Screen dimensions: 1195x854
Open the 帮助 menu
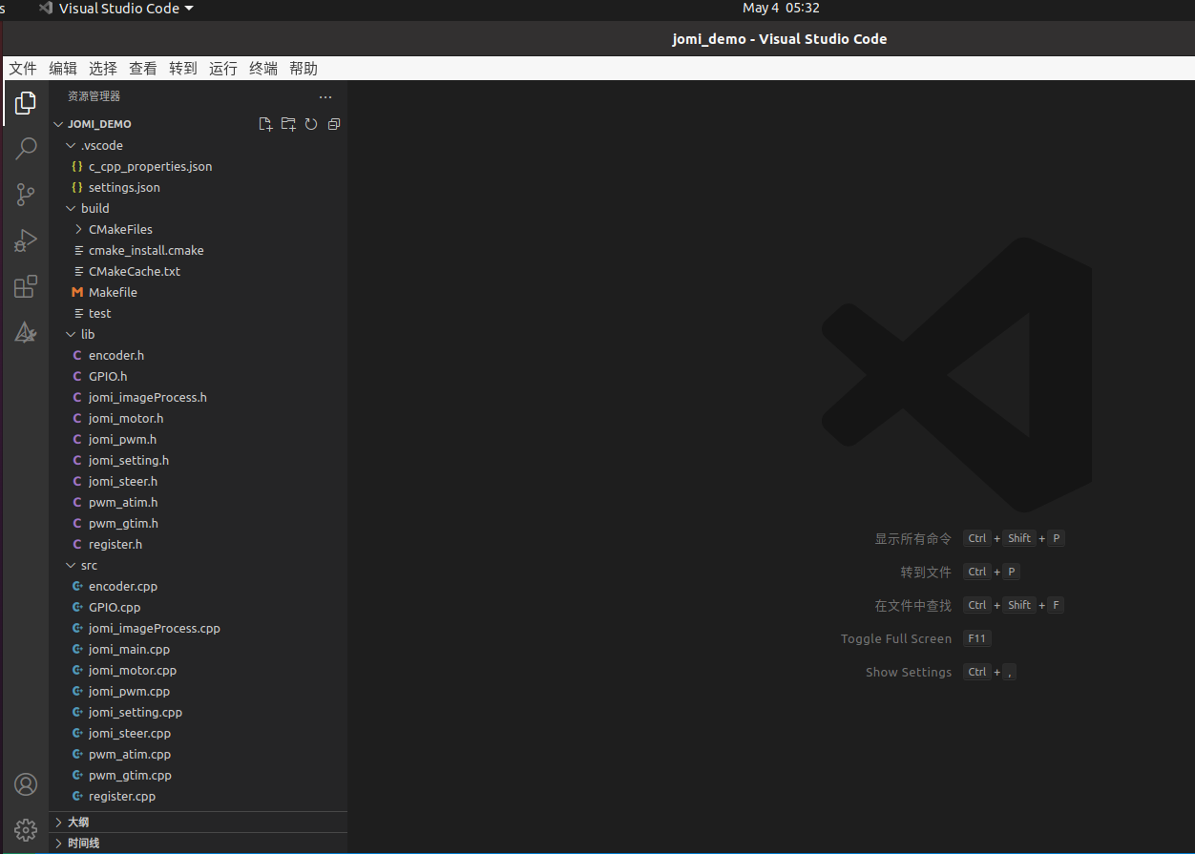(x=304, y=68)
